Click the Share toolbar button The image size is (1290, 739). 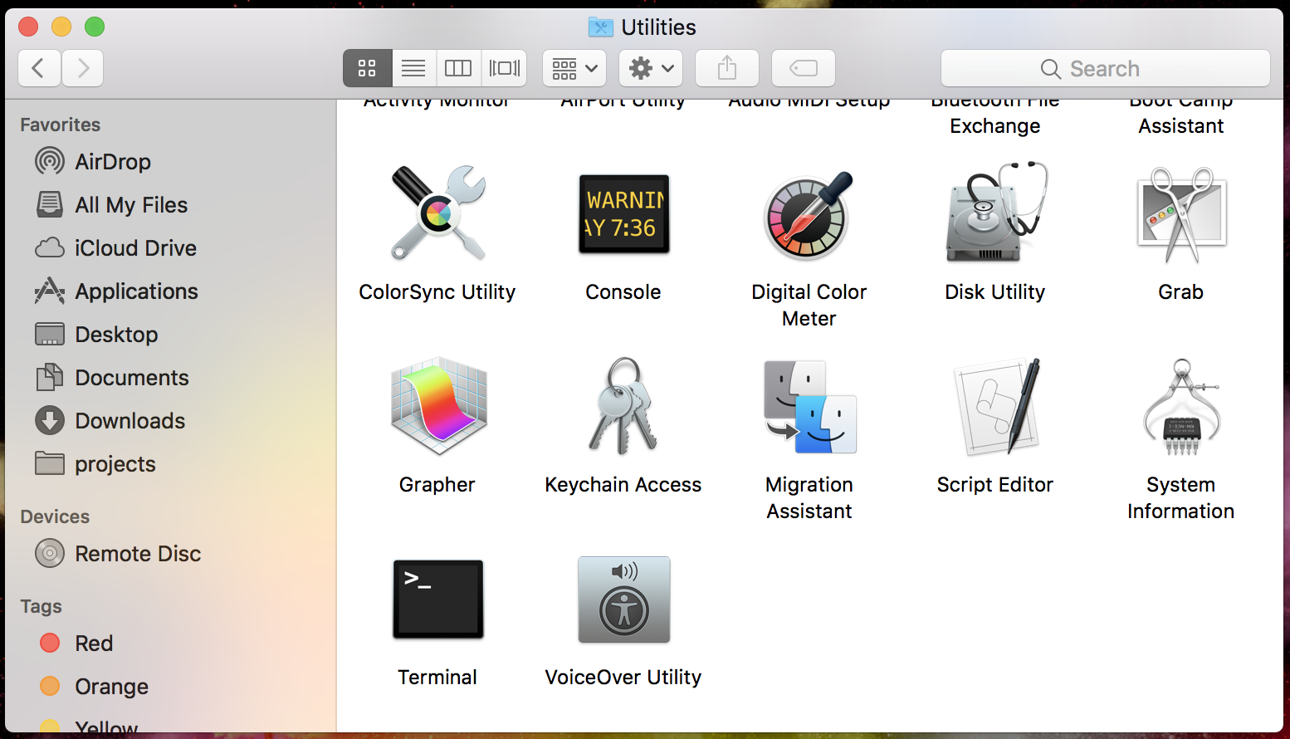[727, 68]
